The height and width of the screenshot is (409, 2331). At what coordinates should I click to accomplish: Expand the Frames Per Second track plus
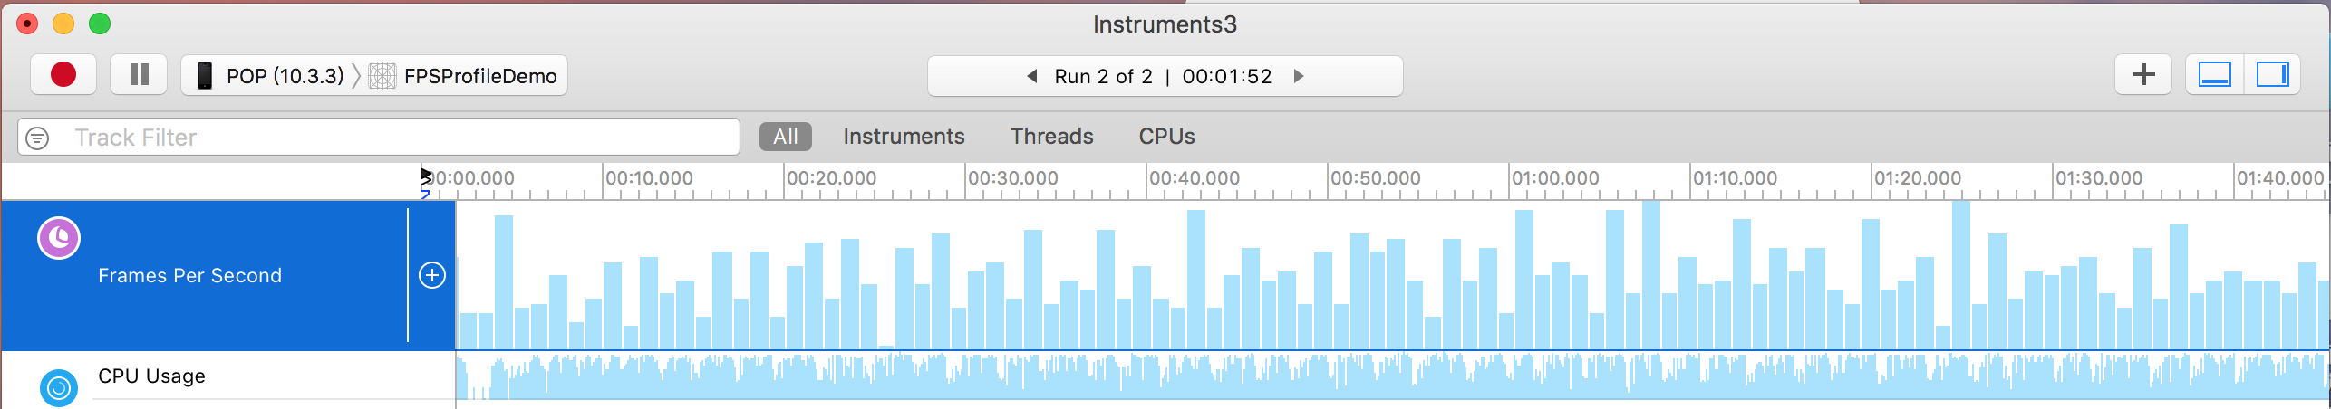pos(432,275)
